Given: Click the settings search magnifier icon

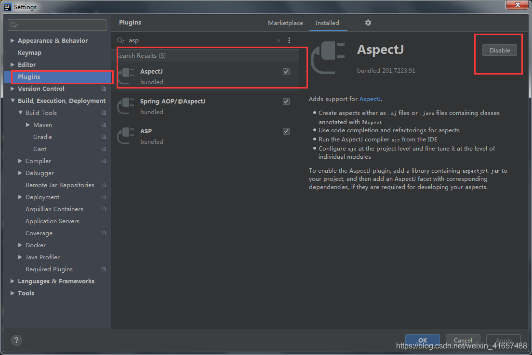Looking at the screenshot, I should [14, 25].
